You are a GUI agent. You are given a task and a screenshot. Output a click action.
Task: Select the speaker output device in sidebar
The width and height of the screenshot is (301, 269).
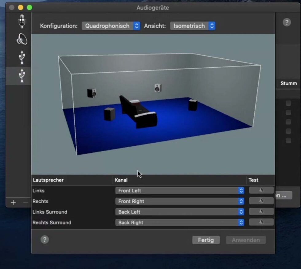pos(22,39)
